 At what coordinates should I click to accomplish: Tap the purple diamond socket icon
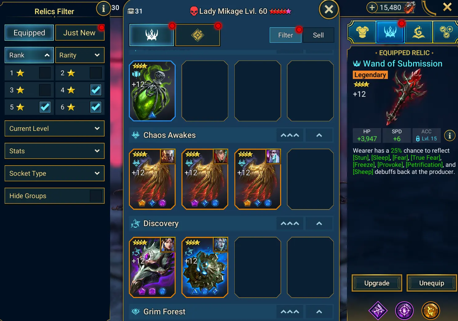378,311
